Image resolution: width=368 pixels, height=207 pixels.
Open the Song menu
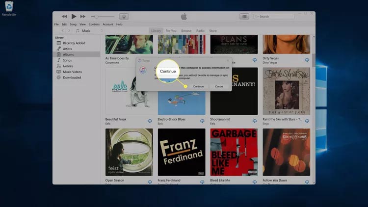click(x=73, y=24)
